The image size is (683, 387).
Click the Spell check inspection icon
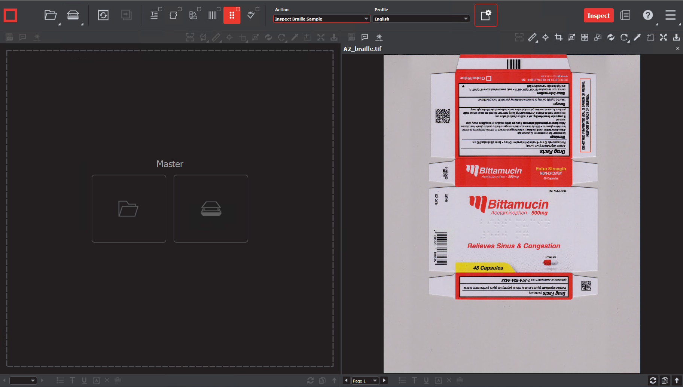point(251,15)
